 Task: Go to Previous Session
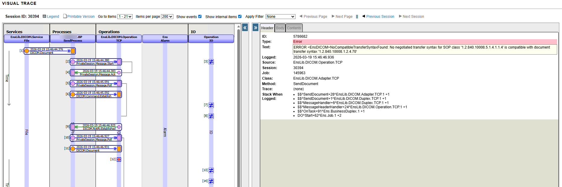point(380,17)
